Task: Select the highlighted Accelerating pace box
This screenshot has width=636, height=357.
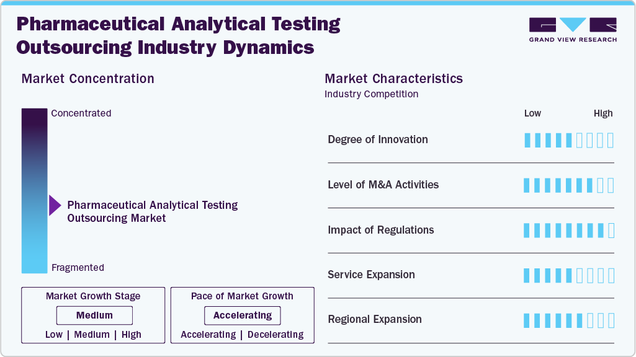Action: (242, 315)
